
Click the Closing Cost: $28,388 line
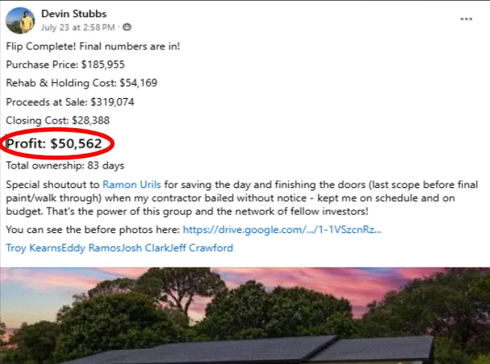click(58, 121)
